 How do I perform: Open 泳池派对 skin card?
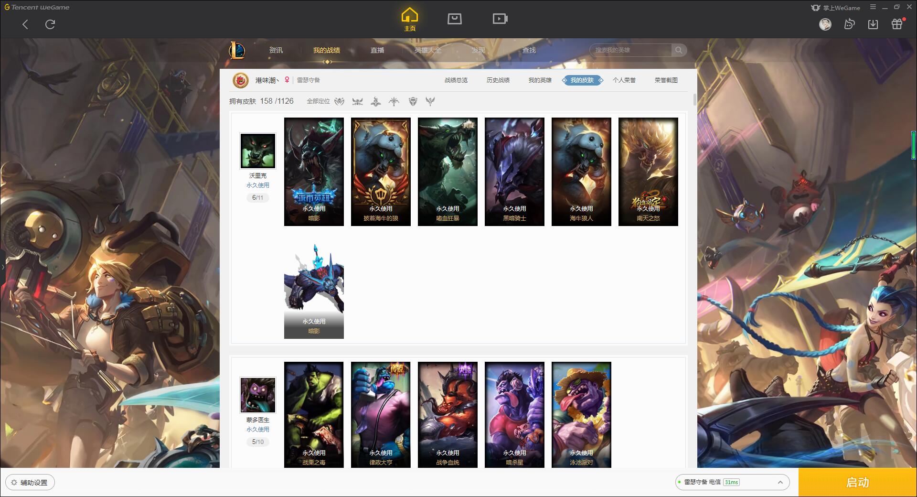(x=581, y=414)
